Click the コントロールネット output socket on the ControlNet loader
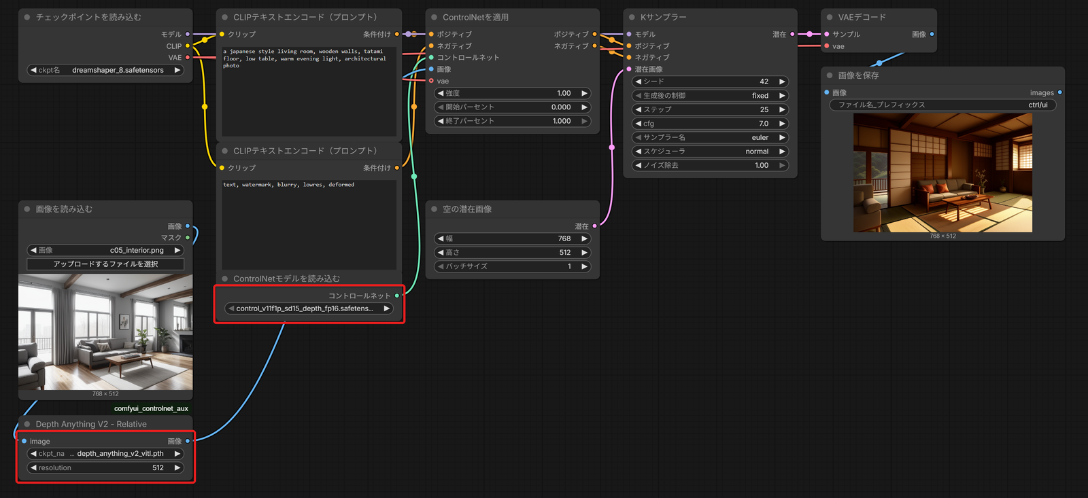1088x498 pixels. tap(397, 296)
